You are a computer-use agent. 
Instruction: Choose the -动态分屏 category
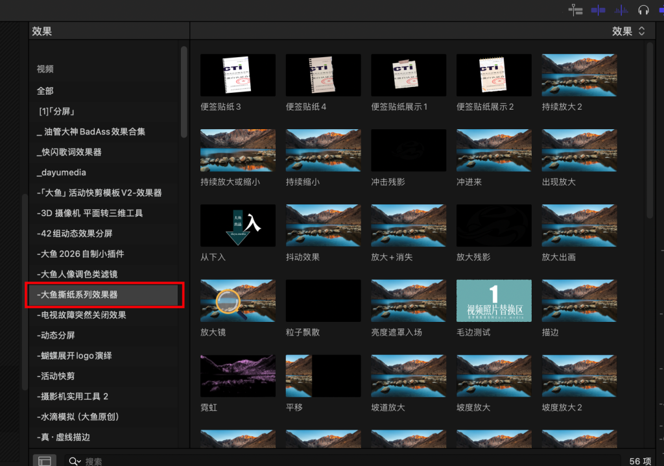coord(56,336)
